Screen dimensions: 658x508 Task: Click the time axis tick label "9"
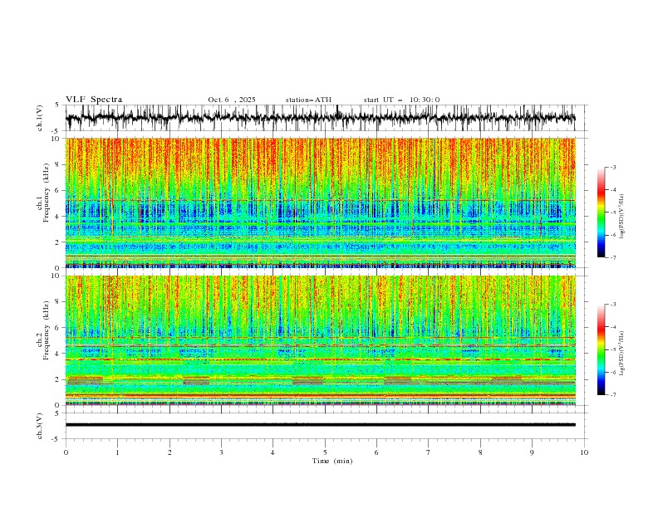[532, 452]
